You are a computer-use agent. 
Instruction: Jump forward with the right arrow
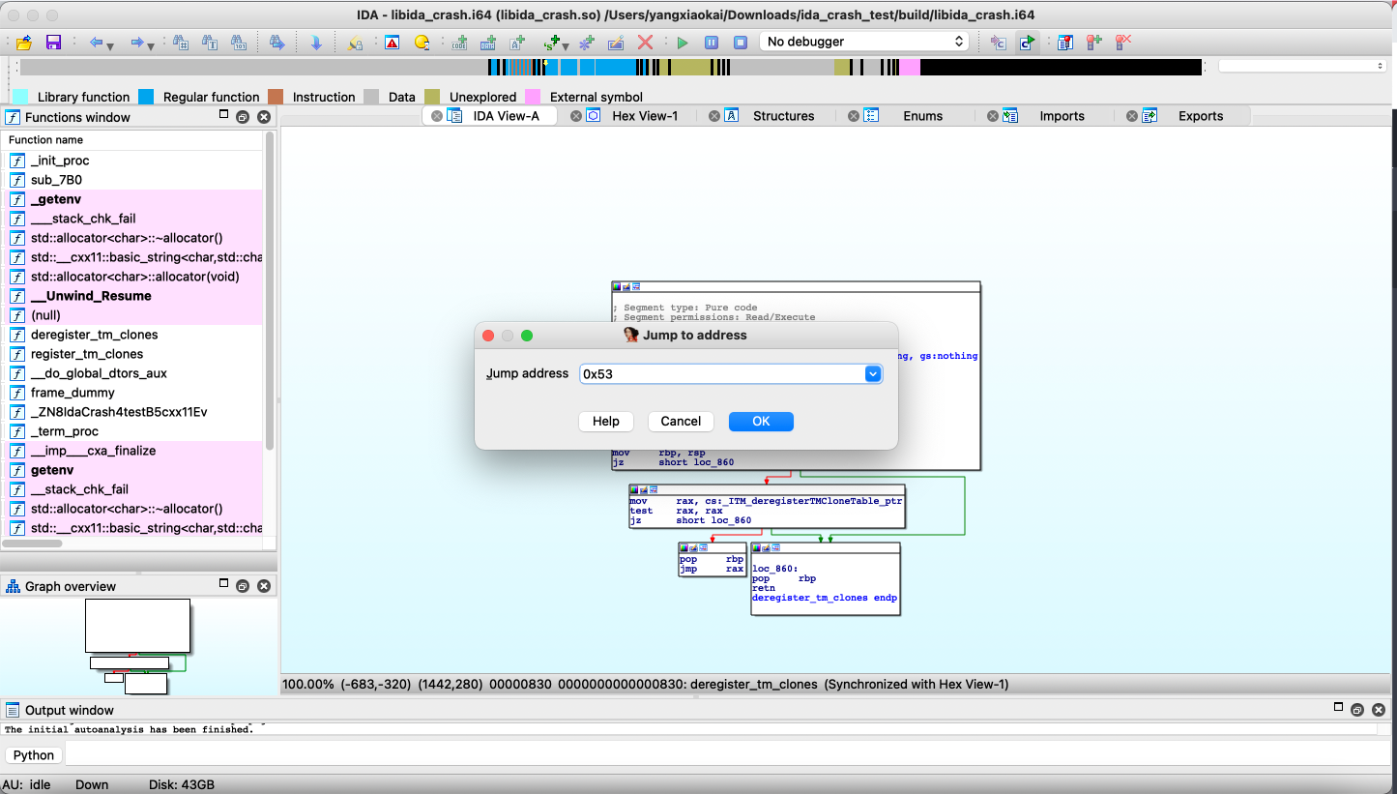pos(136,43)
